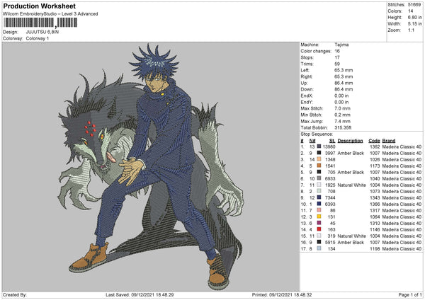This screenshot has height=300, width=425.
Task: Select the yellow swatch for code 1064
Action: coord(319,217)
